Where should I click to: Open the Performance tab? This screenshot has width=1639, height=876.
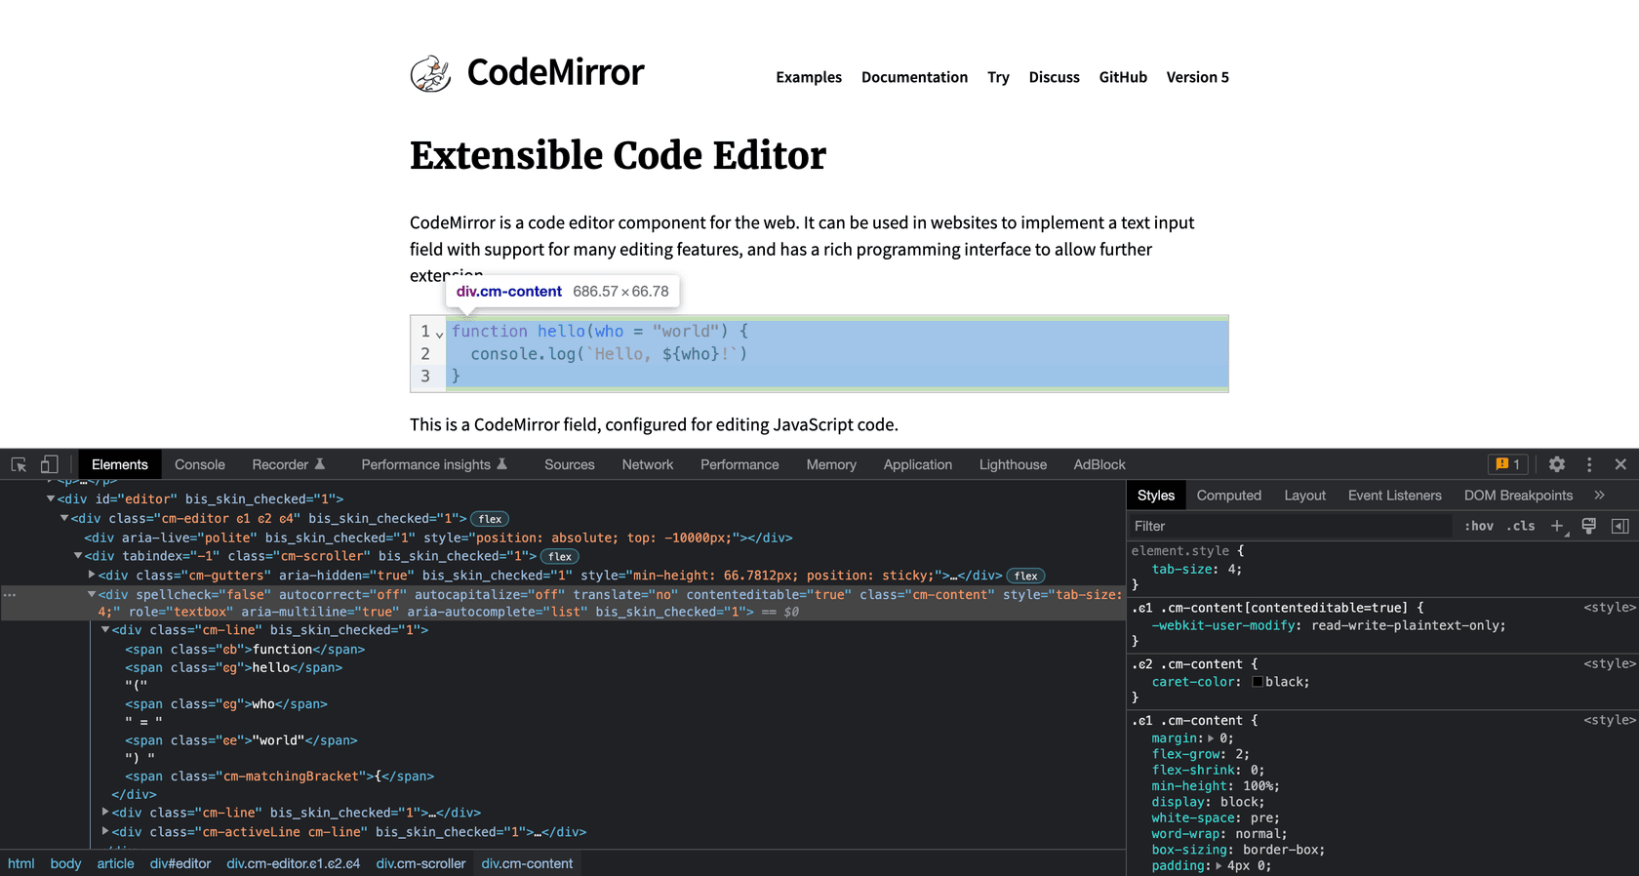coord(740,464)
